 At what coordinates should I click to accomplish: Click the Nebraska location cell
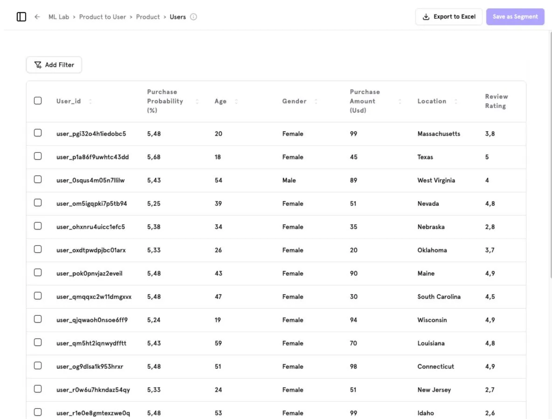(431, 227)
